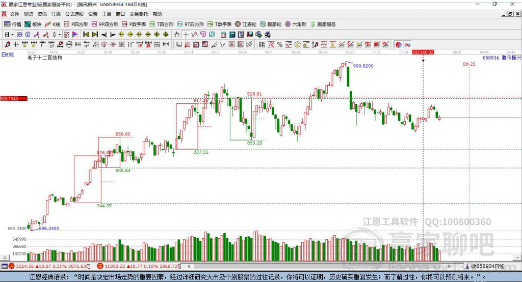This screenshot has height=282, width=522.
Task: Click the red 926.1943 price axis marker
Action: (14, 98)
